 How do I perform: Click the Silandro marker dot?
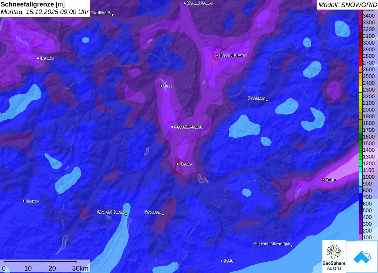[x=113, y=15]
